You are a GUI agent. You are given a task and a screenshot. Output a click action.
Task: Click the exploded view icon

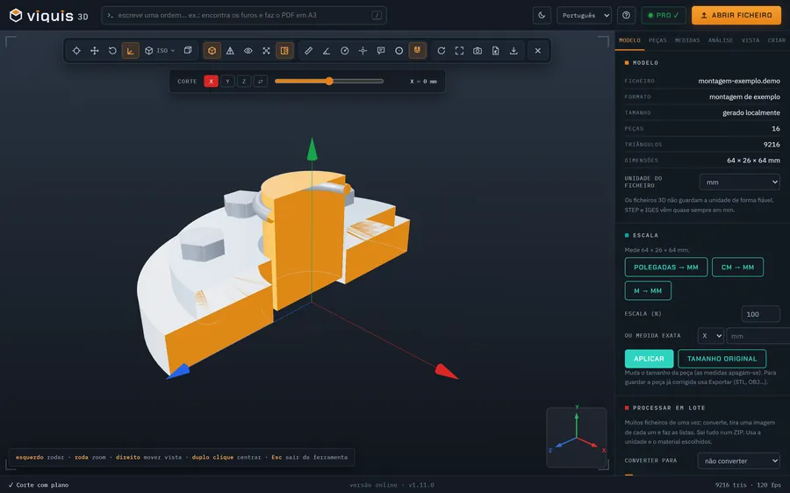point(267,51)
